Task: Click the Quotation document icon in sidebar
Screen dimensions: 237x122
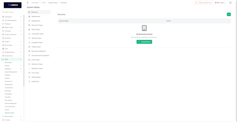Action: click(3, 38)
